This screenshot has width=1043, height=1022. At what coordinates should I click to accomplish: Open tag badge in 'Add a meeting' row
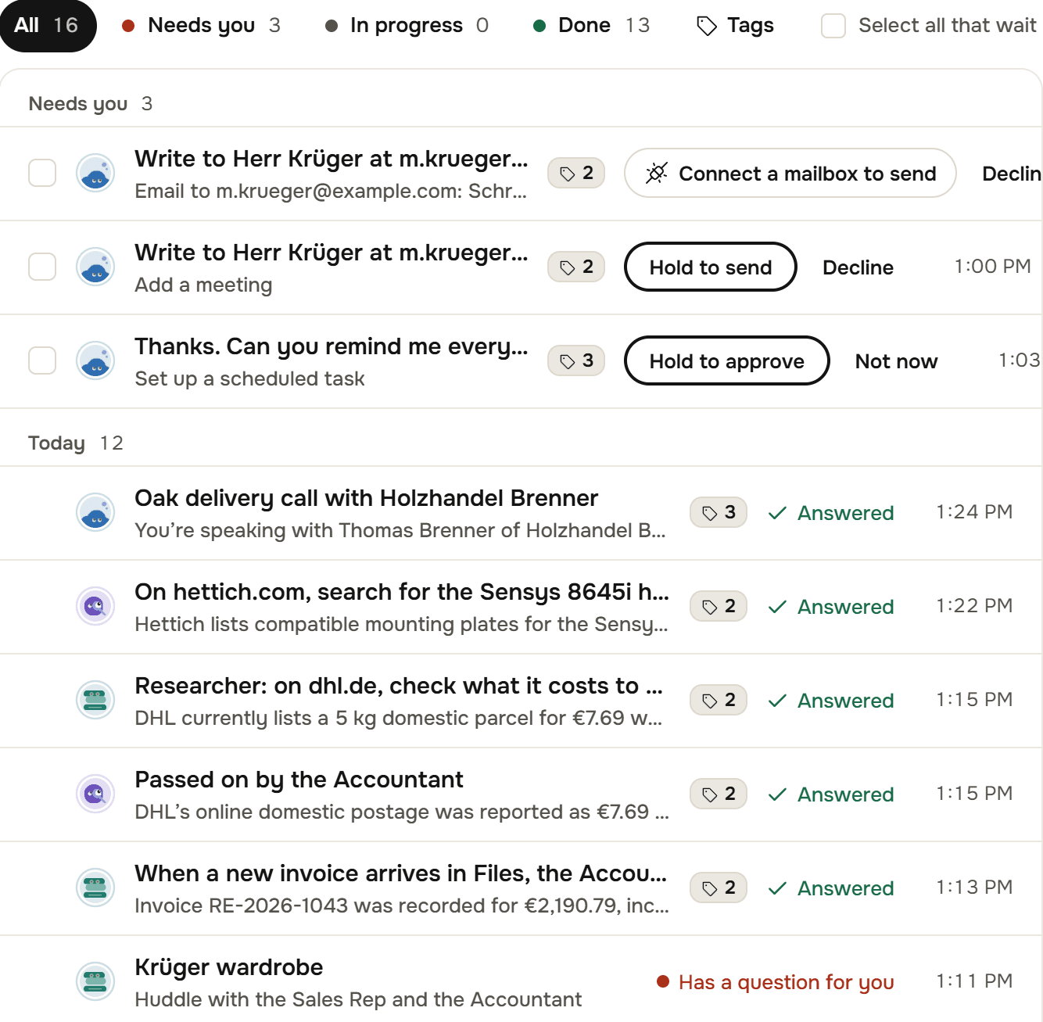tap(576, 267)
